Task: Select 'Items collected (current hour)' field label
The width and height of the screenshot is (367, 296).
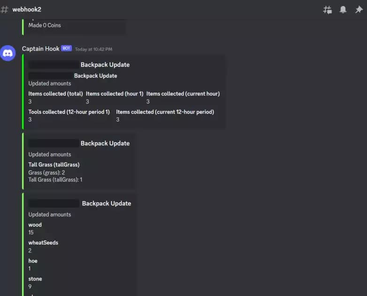Action: pyautogui.click(x=183, y=94)
